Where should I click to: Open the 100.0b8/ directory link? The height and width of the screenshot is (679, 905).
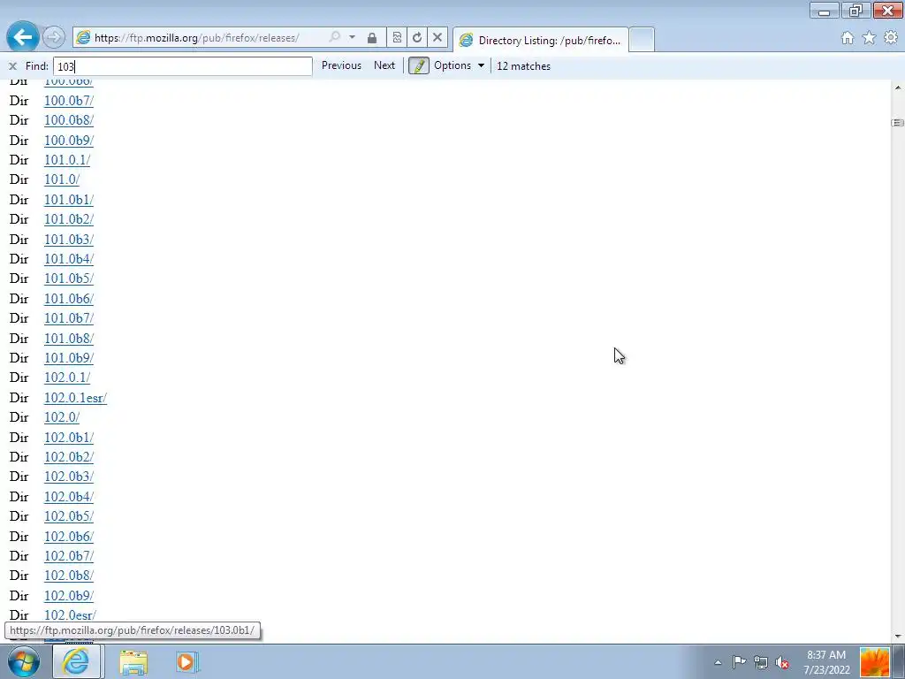69,120
